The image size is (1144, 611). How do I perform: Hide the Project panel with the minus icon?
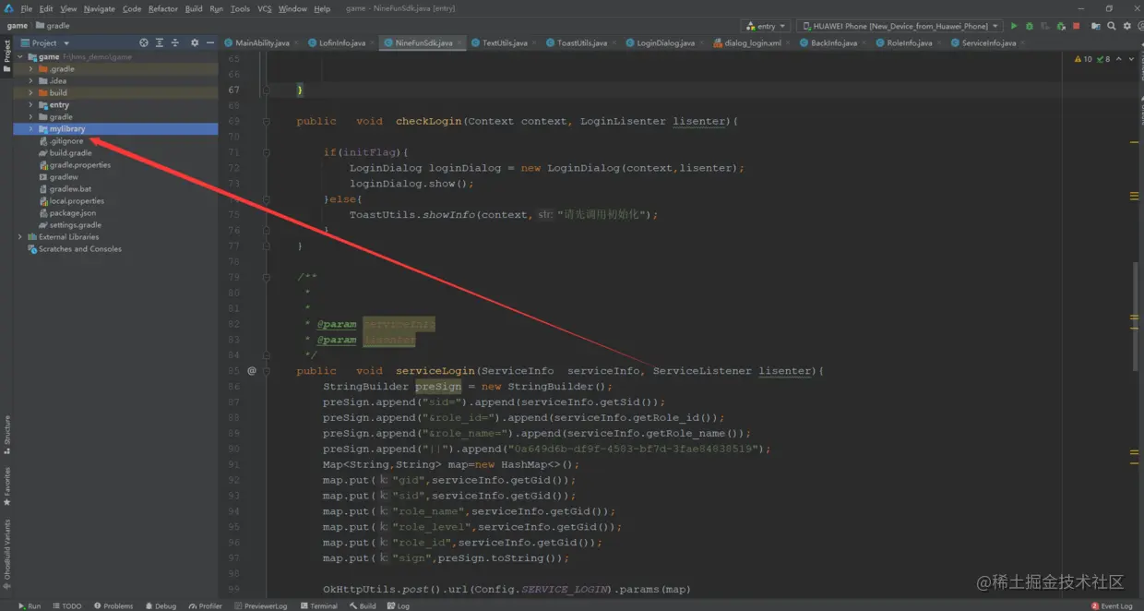click(210, 42)
